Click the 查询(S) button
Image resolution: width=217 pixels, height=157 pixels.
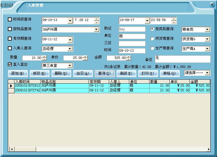[105, 73]
